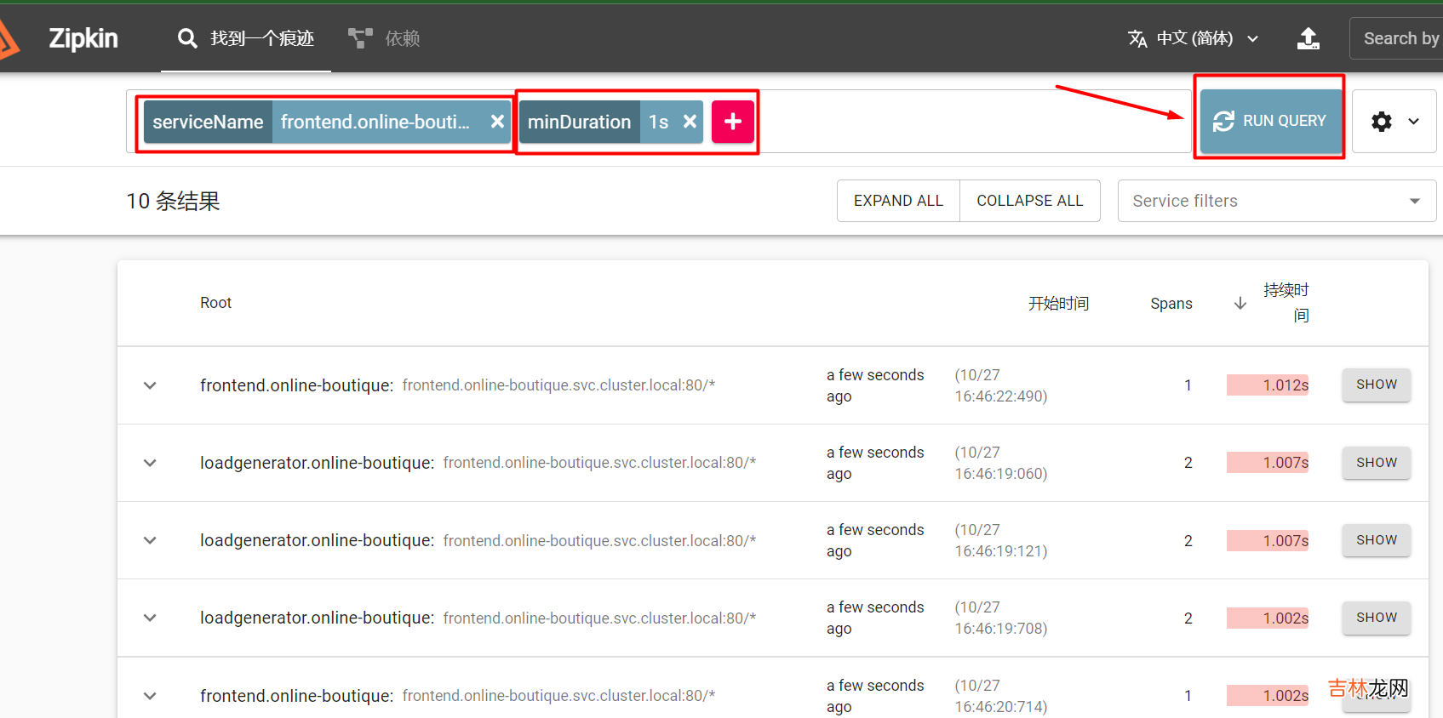This screenshot has height=718, width=1443.
Task: Click the upload JSON trace icon
Action: click(x=1308, y=38)
